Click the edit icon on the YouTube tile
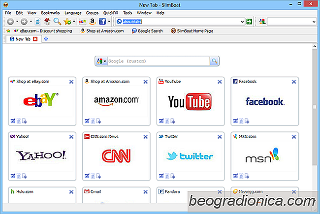Viewport: 320px width, 214px height. [x=161, y=121]
